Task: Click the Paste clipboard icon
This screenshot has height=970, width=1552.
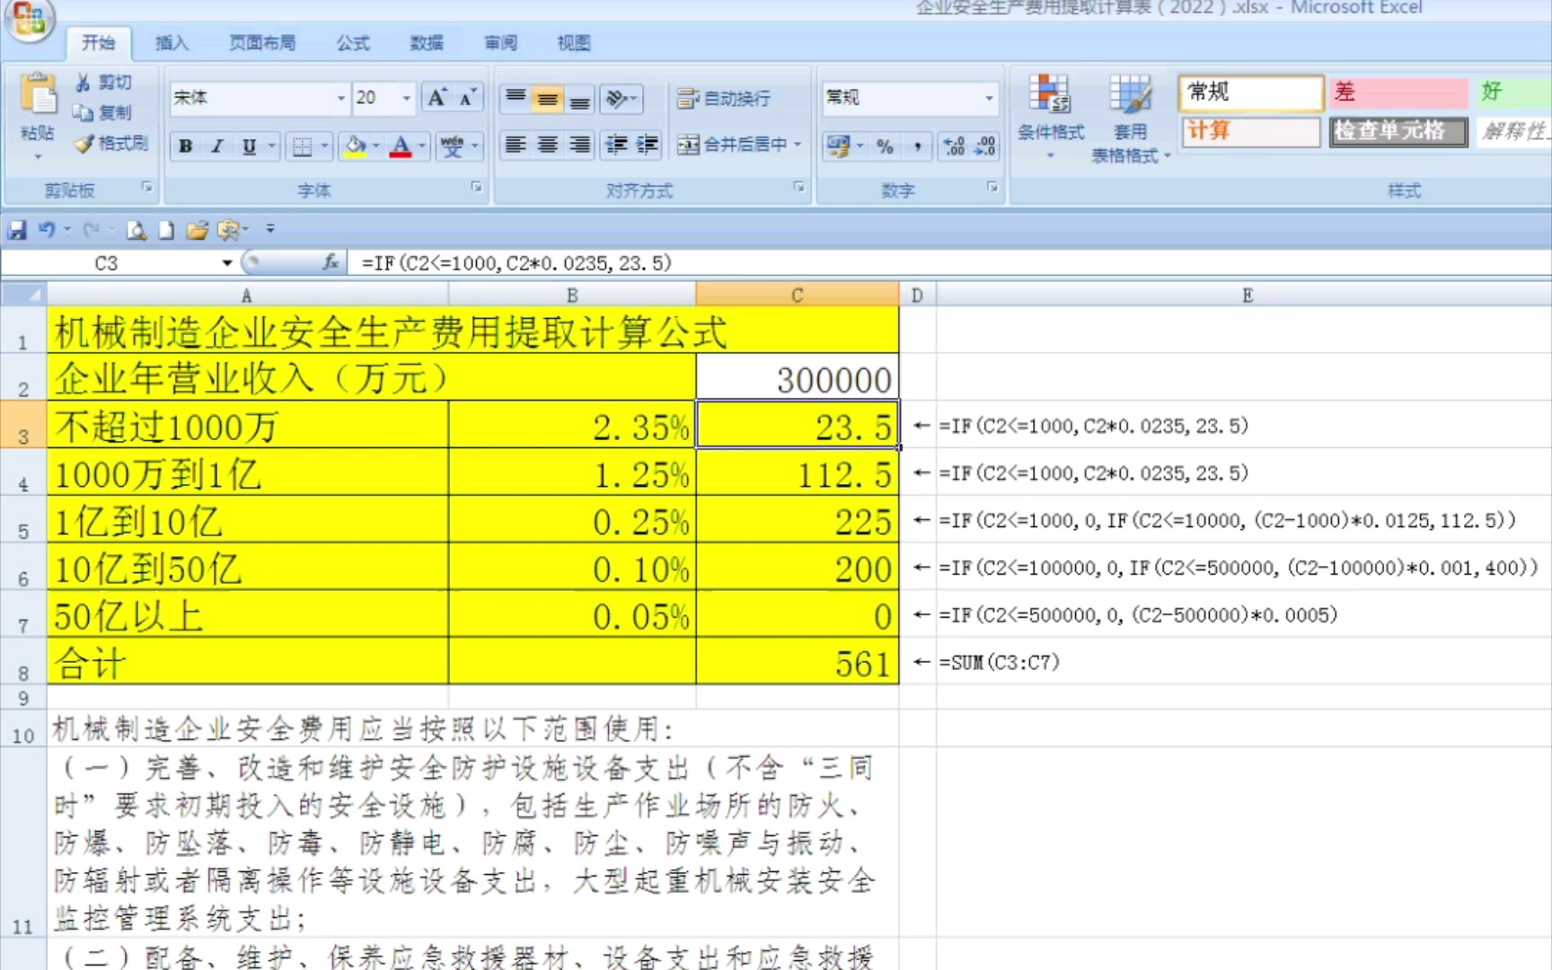Action: coord(38,95)
